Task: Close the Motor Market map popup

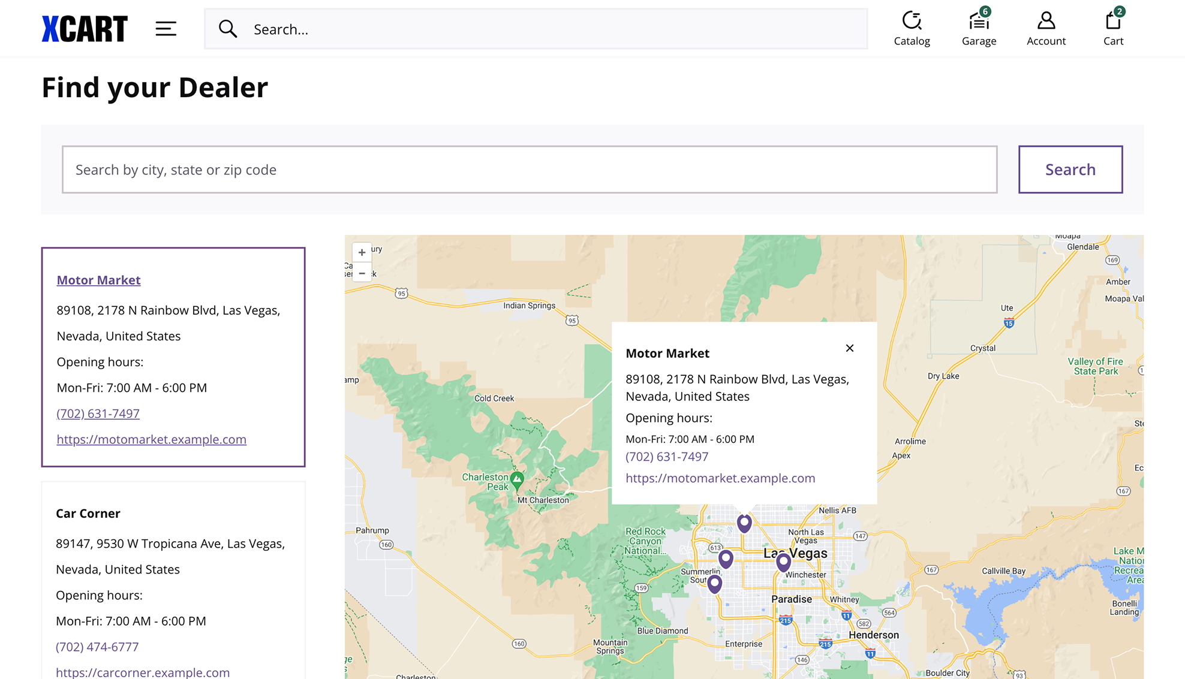Action: pos(849,348)
